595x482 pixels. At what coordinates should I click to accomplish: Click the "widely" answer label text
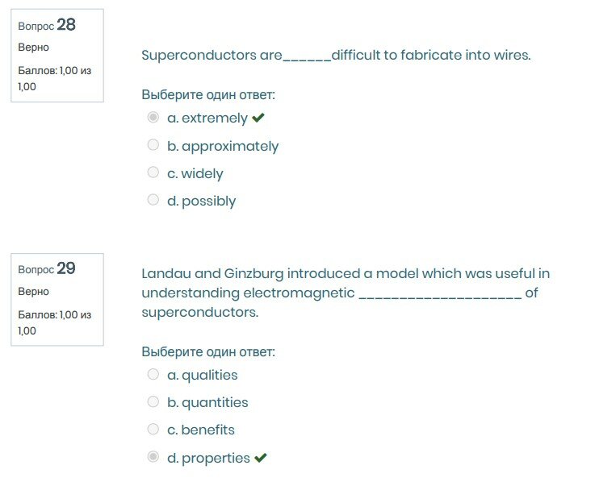coord(202,174)
